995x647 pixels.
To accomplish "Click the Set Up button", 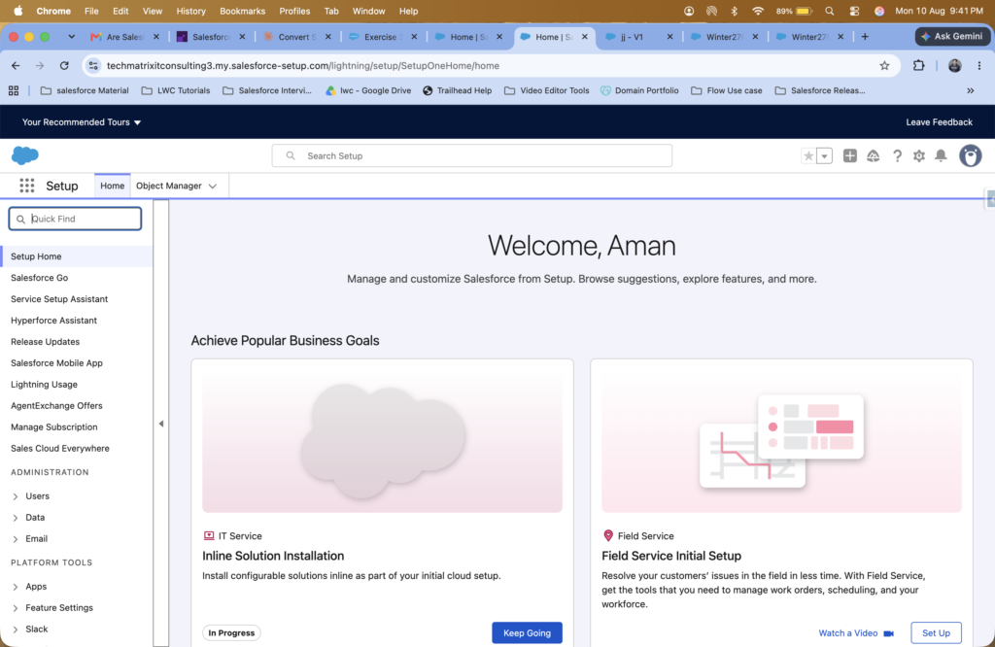I will 936,632.
